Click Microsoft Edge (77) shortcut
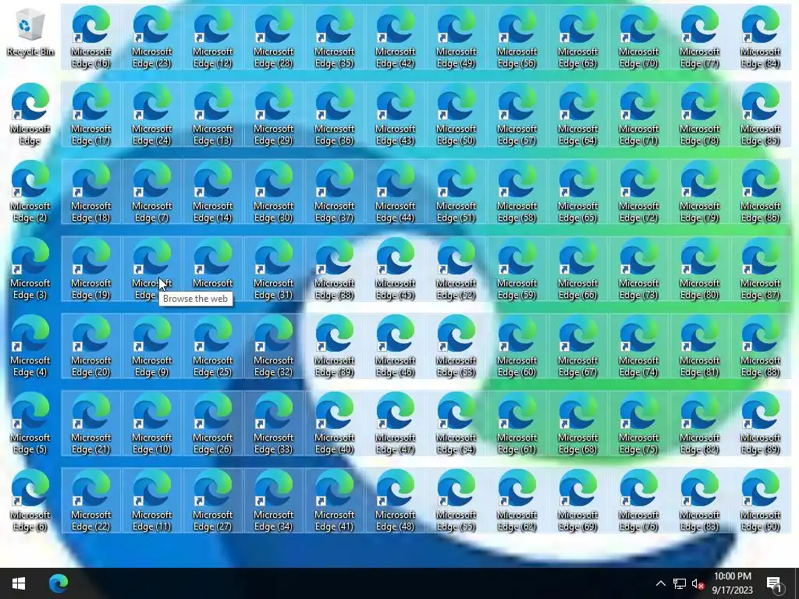The width and height of the screenshot is (799, 599). click(700, 37)
